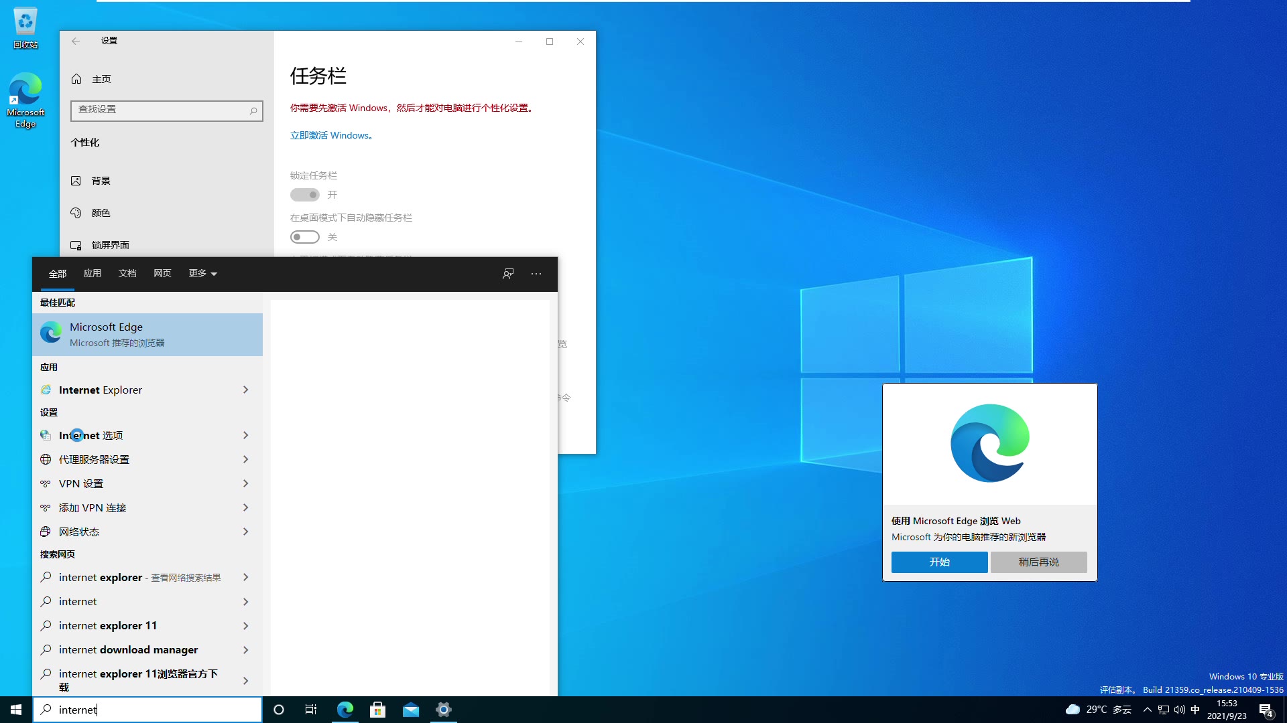The height and width of the screenshot is (723, 1287).
Task: Expand 'internet download manager' suggestion chevron
Action: click(245, 650)
